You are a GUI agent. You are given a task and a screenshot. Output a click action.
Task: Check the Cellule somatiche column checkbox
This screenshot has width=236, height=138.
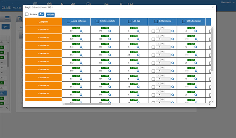[x=97, y=21]
